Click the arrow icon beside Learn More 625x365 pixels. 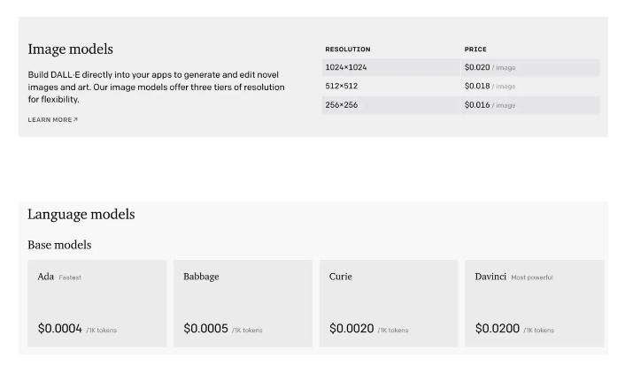[x=75, y=120]
